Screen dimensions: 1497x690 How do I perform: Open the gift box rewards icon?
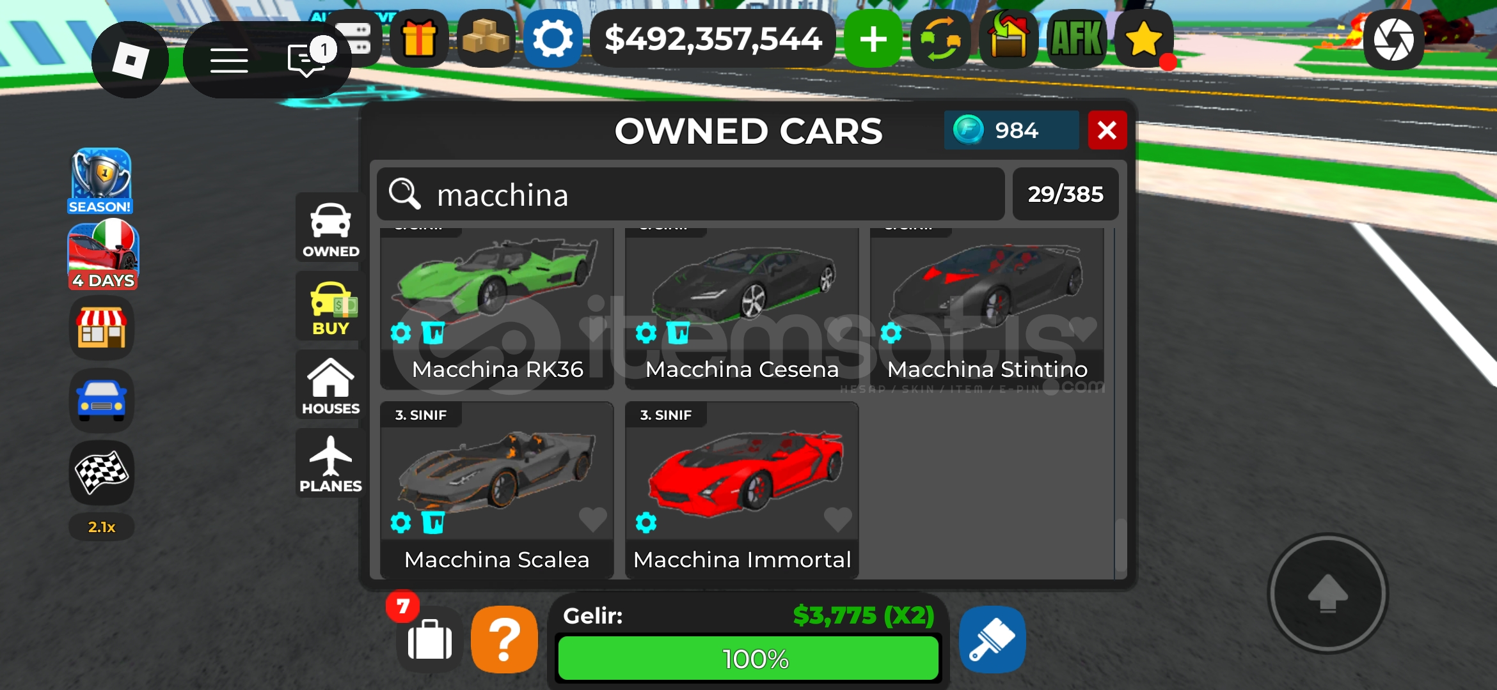coord(420,38)
